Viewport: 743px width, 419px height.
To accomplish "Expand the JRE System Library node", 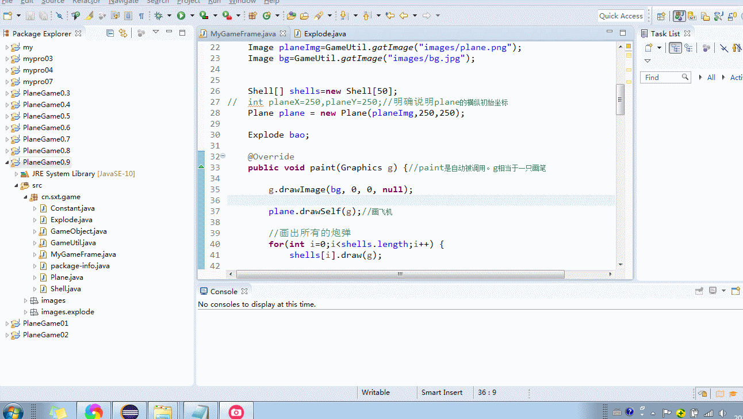I will click(17, 174).
